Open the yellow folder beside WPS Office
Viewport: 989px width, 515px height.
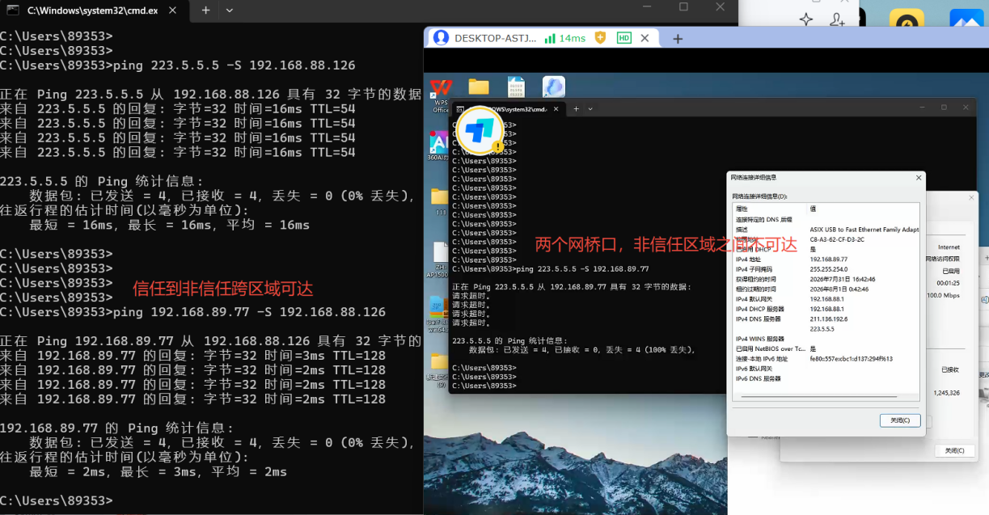tap(479, 87)
